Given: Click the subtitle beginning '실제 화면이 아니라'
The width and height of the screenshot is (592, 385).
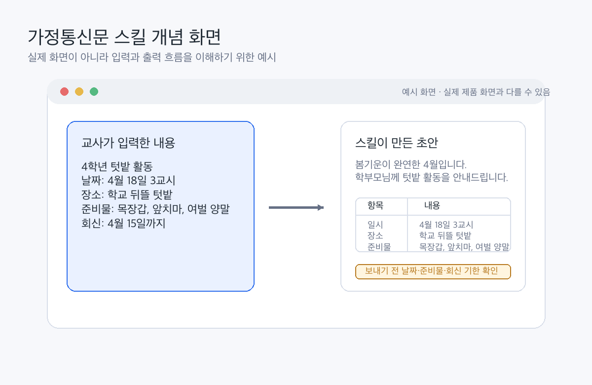Looking at the screenshot, I should click(x=152, y=57).
